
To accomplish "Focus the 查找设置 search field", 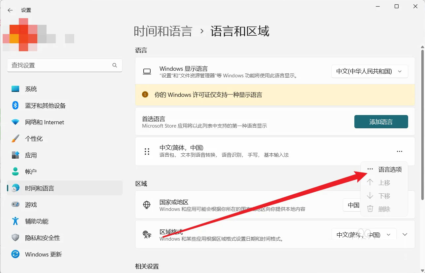I will [x=65, y=65].
